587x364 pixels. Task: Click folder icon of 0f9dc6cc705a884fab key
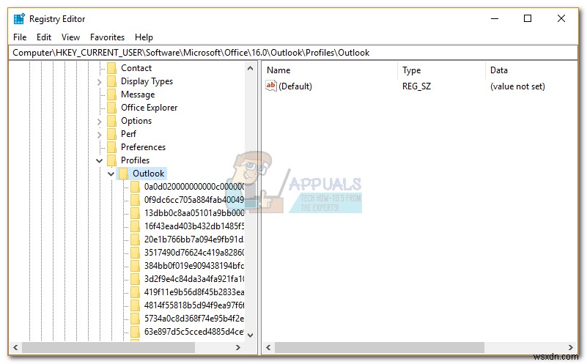(x=135, y=200)
